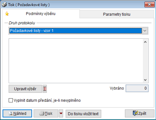Switch to the Podmínky výběru tab
The image size is (156, 120).
[x=41, y=14]
